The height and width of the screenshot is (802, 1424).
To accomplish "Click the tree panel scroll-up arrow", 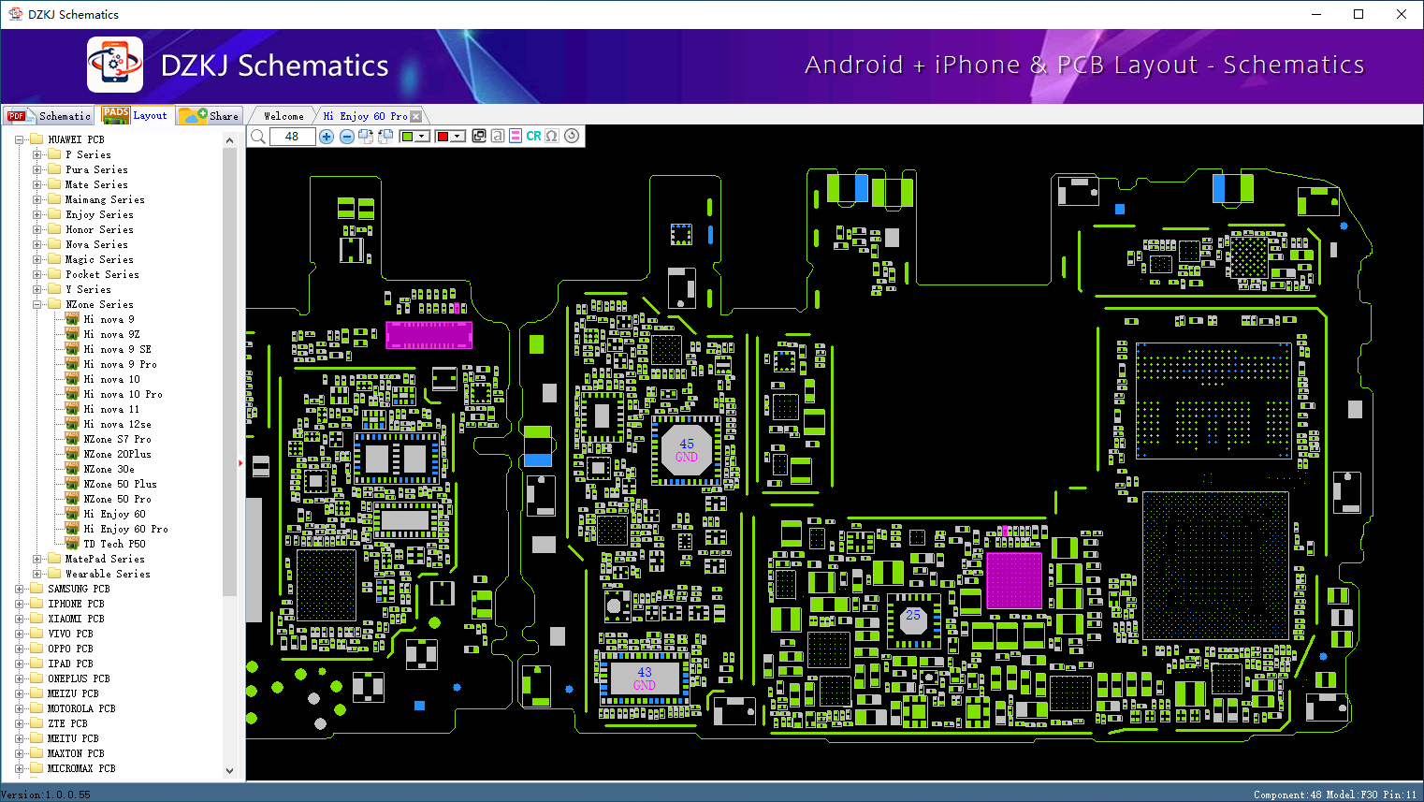I will coord(229,140).
